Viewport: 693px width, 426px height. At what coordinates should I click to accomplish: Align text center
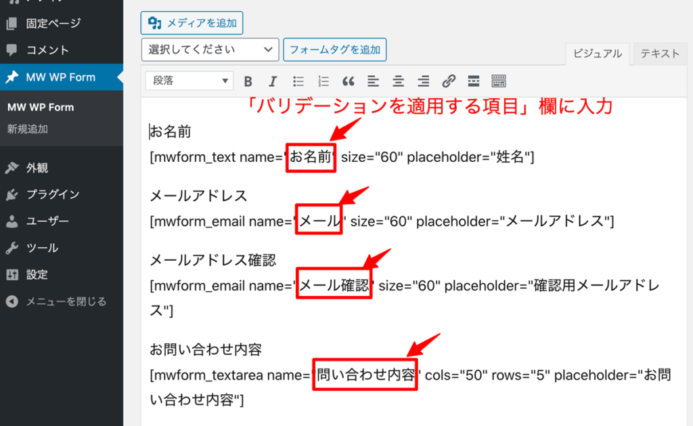click(x=398, y=81)
